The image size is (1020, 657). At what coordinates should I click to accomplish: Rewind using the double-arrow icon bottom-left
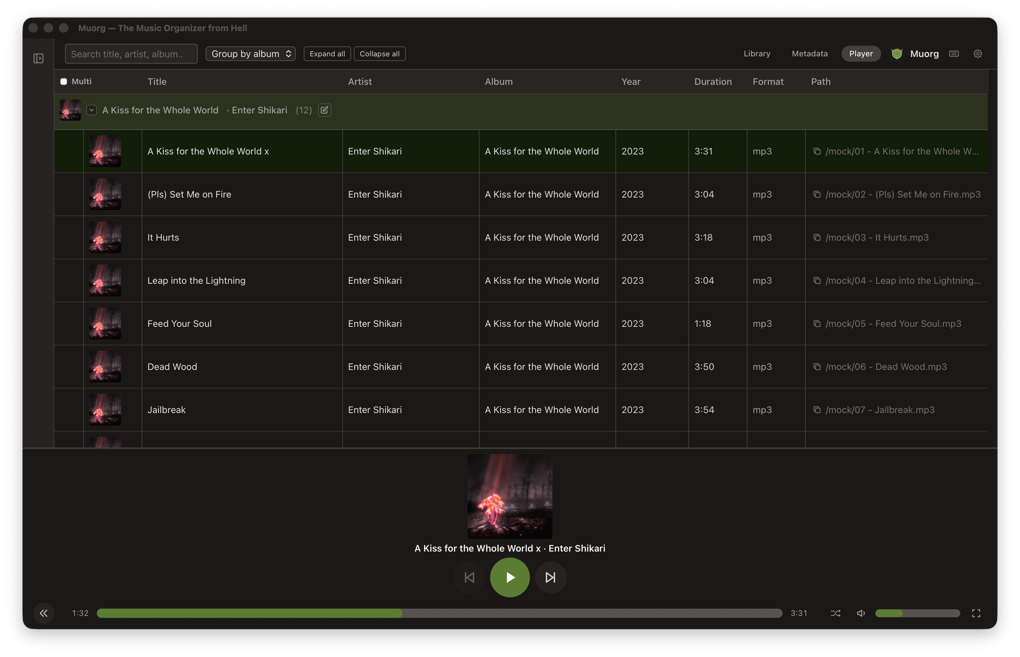(44, 613)
